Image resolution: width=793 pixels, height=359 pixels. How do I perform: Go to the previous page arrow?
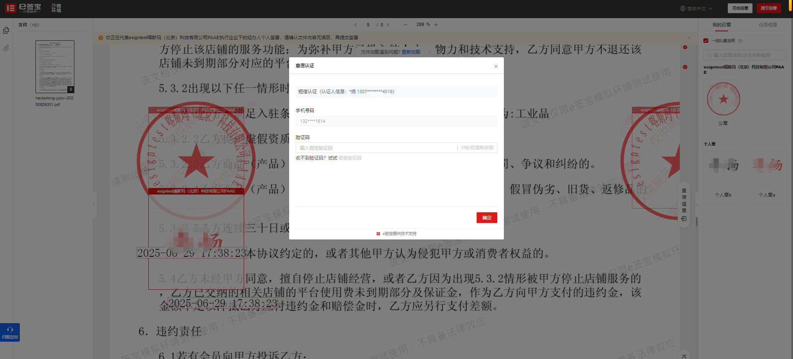click(x=356, y=25)
